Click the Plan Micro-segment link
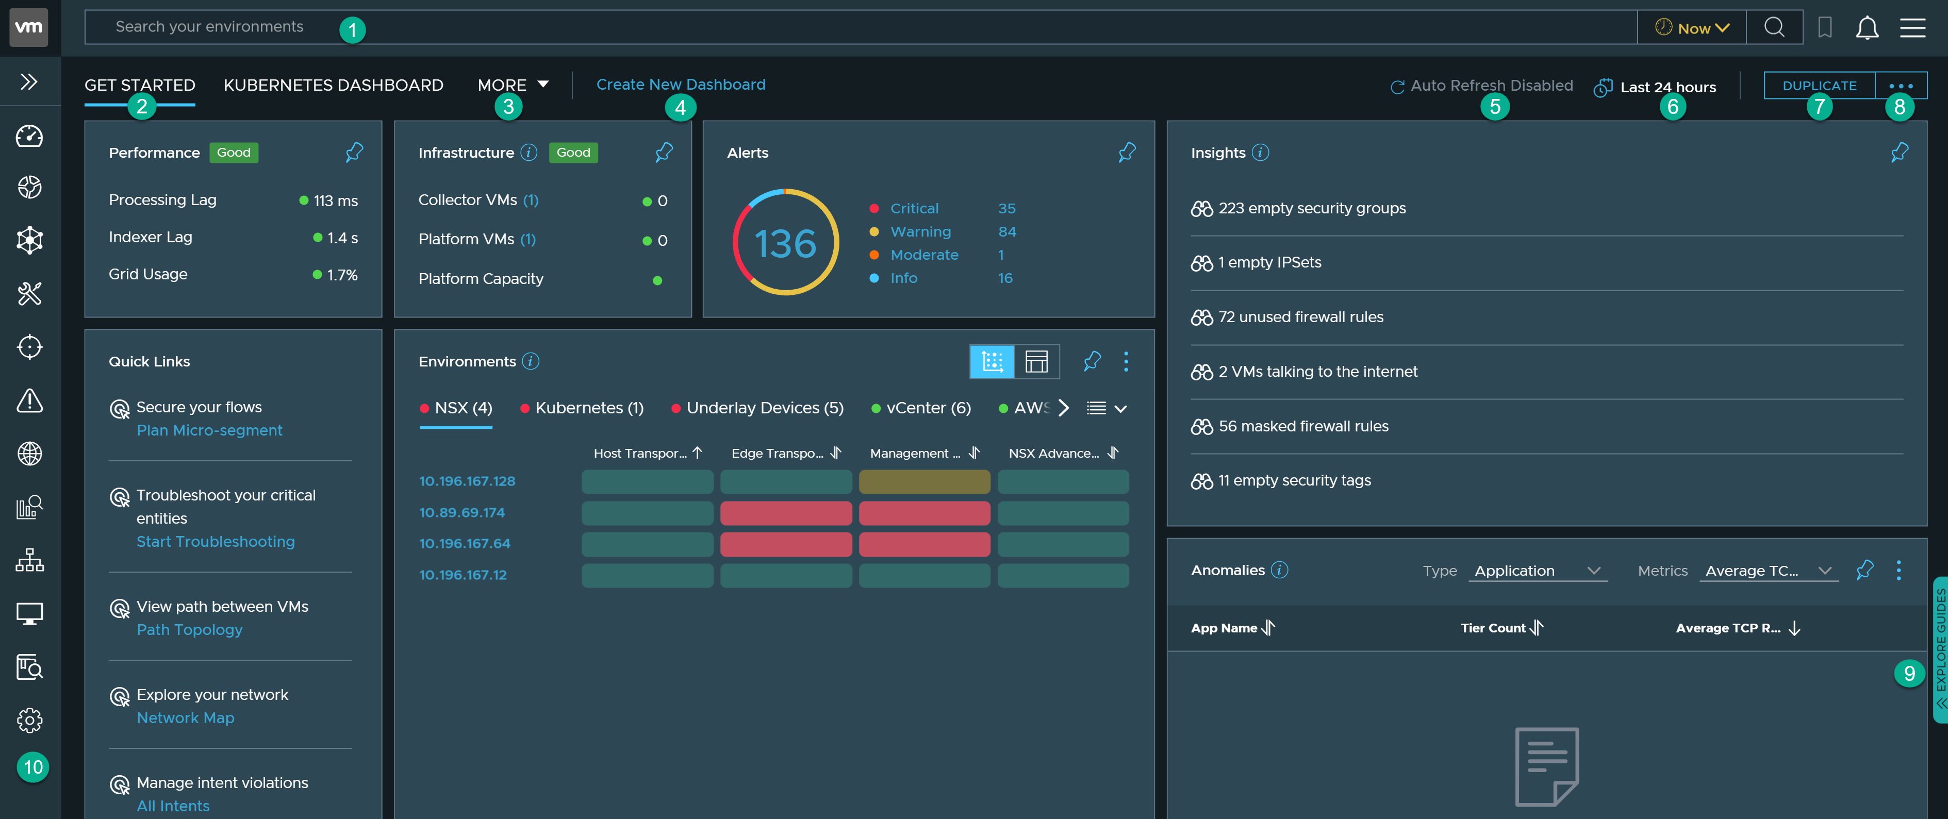 coord(209,429)
